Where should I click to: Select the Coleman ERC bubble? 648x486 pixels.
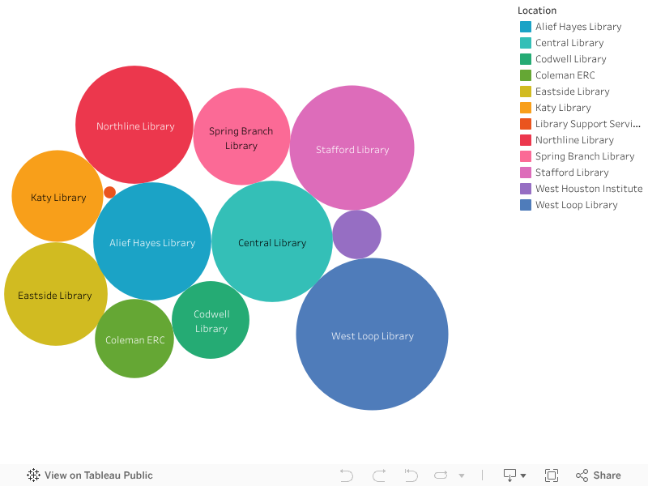(134, 339)
